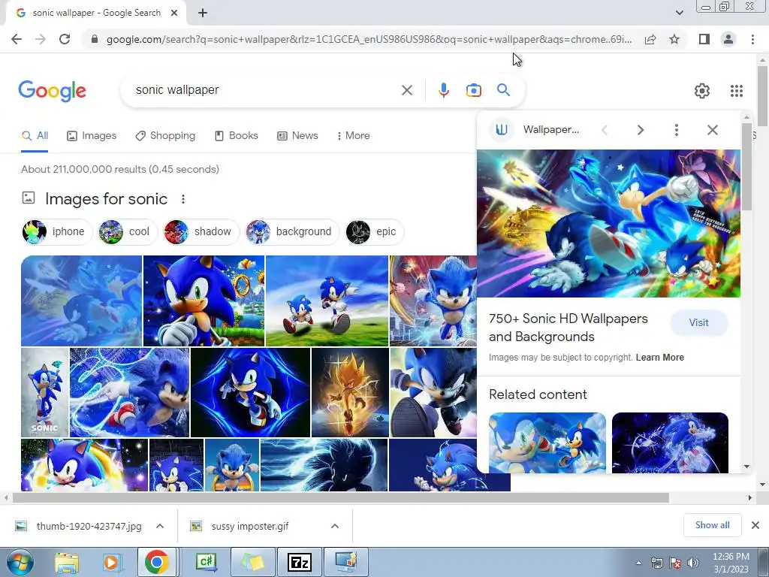Click the horizontal page scrollbar
This screenshot has width=769, height=577.
pyautogui.click(x=340, y=498)
